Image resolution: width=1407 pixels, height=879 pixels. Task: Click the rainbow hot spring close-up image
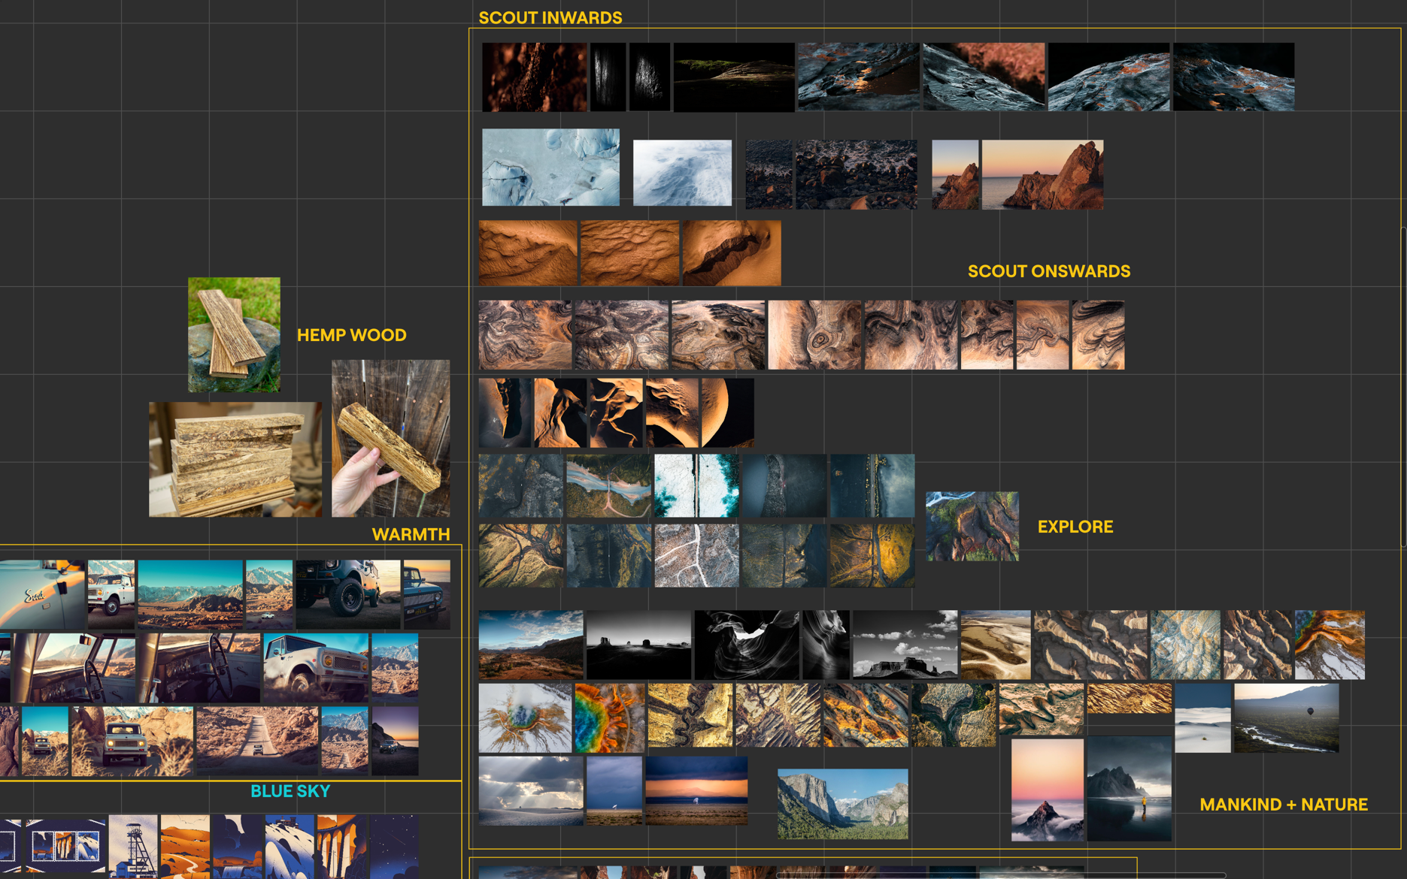609,717
